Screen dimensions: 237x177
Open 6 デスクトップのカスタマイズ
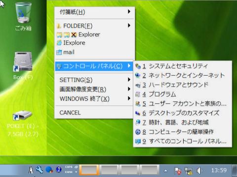pyautogui.click(x=183, y=113)
